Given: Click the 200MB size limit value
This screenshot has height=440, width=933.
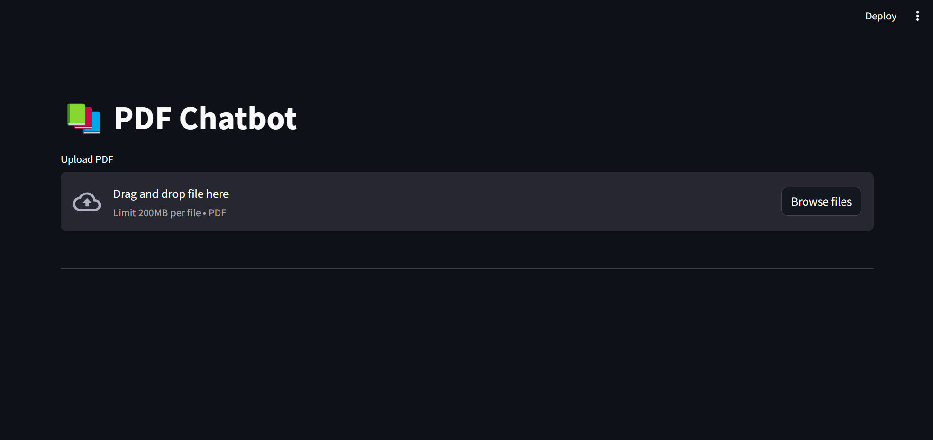Looking at the screenshot, I should click(153, 213).
